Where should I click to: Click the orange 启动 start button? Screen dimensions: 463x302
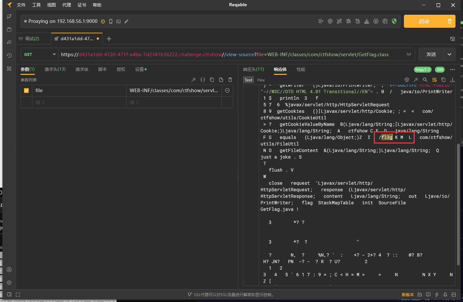pyautogui.click(x=424, y=21)
